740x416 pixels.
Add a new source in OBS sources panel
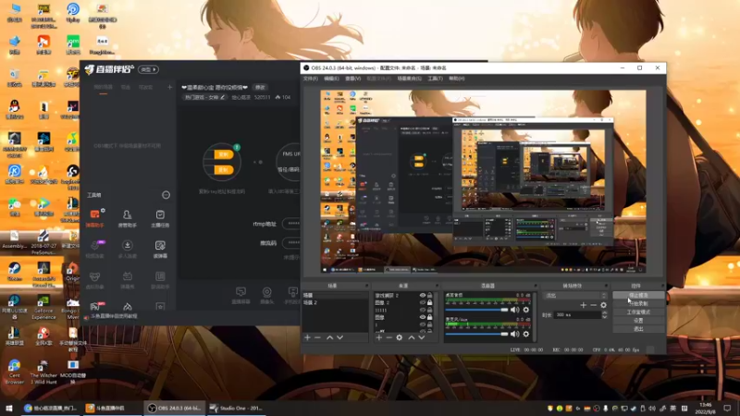tap(378, 337)
